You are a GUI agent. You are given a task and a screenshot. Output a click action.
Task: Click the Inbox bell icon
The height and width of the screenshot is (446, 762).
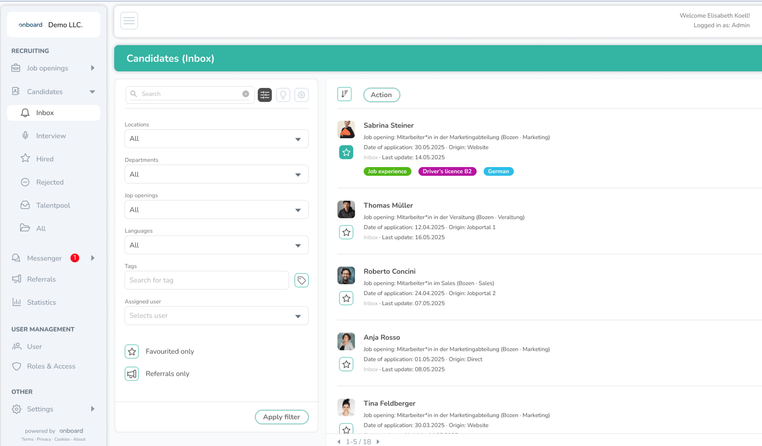coord(25,113)
